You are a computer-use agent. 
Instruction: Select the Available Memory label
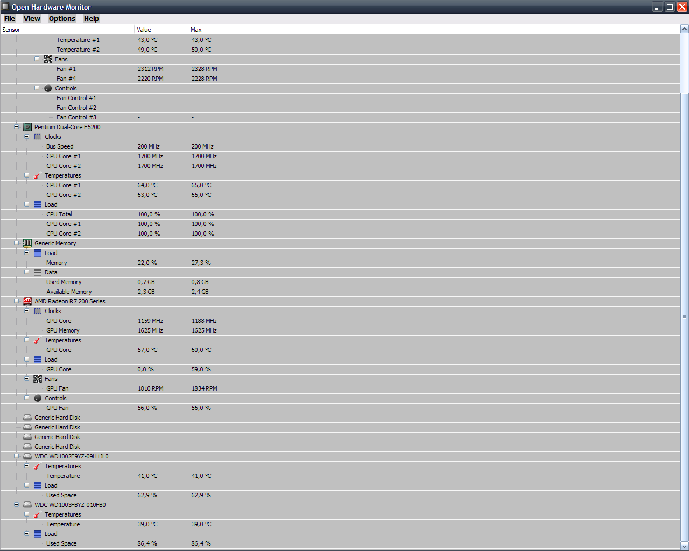[x=69, y=292]
